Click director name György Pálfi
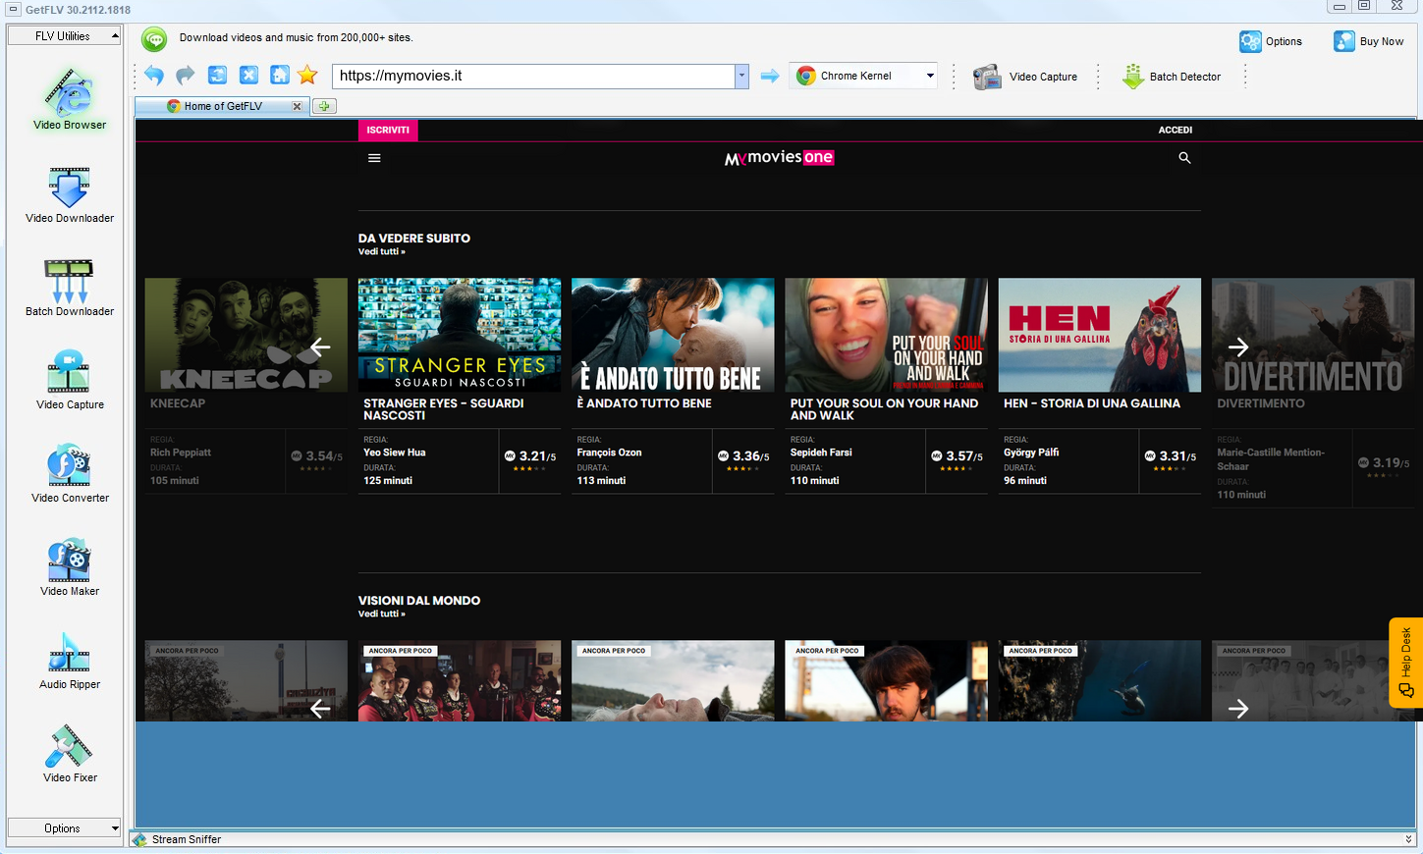Screen dimensions: 1423x854 coord(1031,453)
